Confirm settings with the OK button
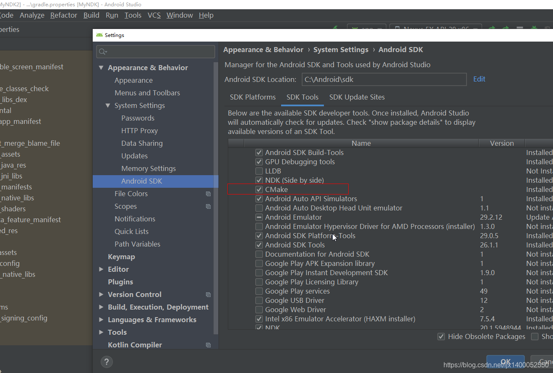Image resolution: width=553 pixels, height=373 pixels. [x=506, y=362]
